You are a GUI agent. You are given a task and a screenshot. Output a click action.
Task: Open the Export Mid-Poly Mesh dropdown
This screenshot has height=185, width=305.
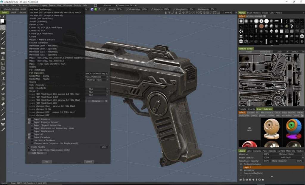[94, 80]
